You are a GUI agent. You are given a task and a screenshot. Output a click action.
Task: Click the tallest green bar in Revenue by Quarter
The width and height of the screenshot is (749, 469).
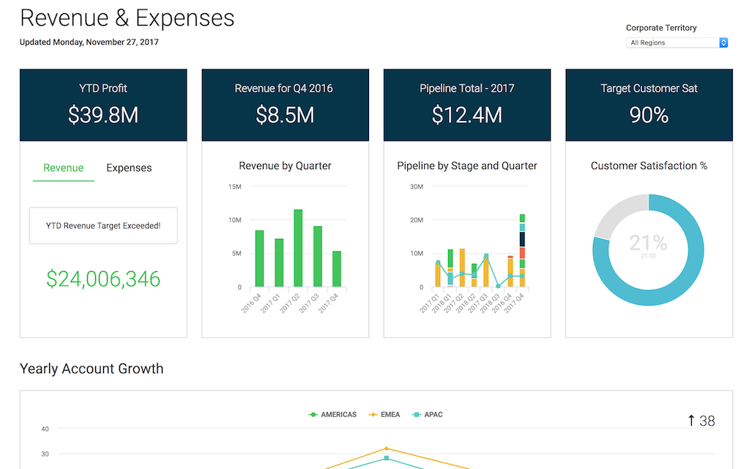[x=298, y=248]
